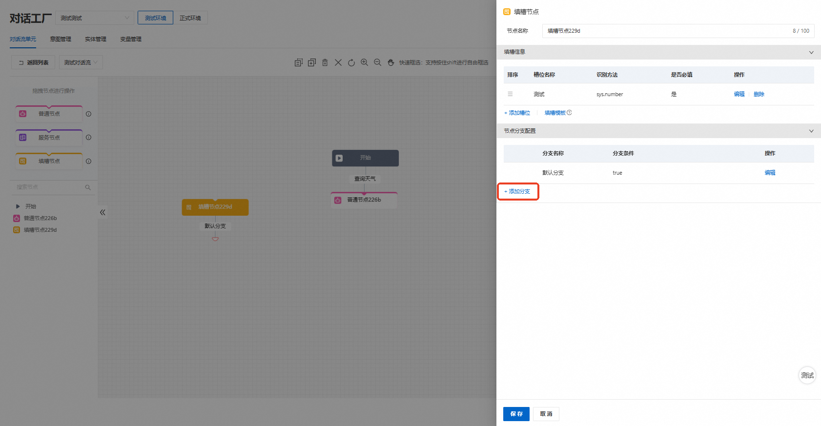Click the 保存 button
The height and width of the screenshot is (426, 821).
[516, 414]
